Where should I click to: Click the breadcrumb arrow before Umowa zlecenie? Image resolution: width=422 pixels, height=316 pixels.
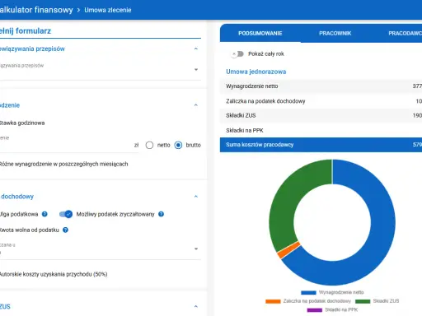(x=78, y=10)
